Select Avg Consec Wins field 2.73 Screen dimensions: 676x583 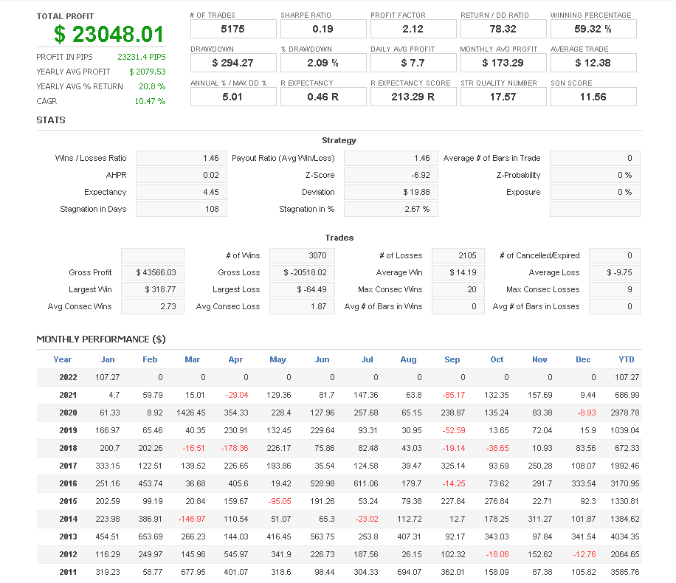[153, 306]
